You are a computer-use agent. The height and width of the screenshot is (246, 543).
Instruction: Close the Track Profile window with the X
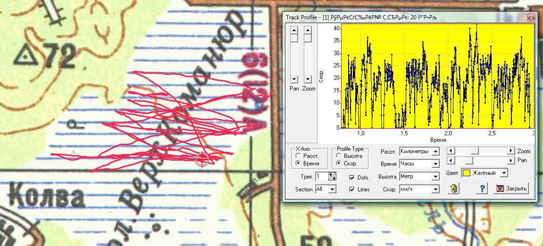(x=531, y=17)
